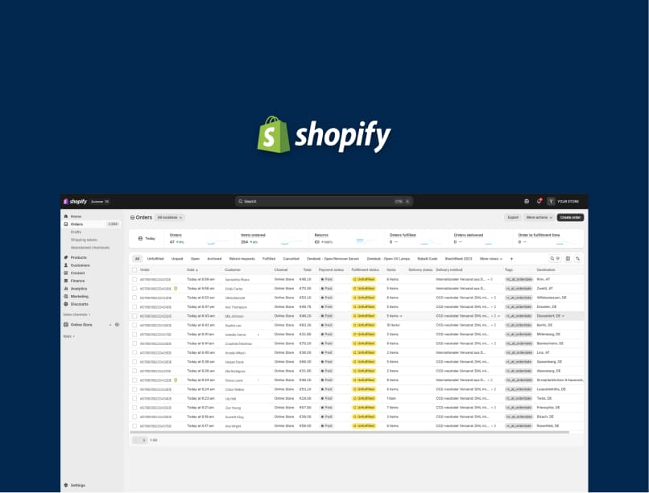Open the Content section icon
Screen dimensions: 649x493
pyautogui.click(x=66, y=273)
